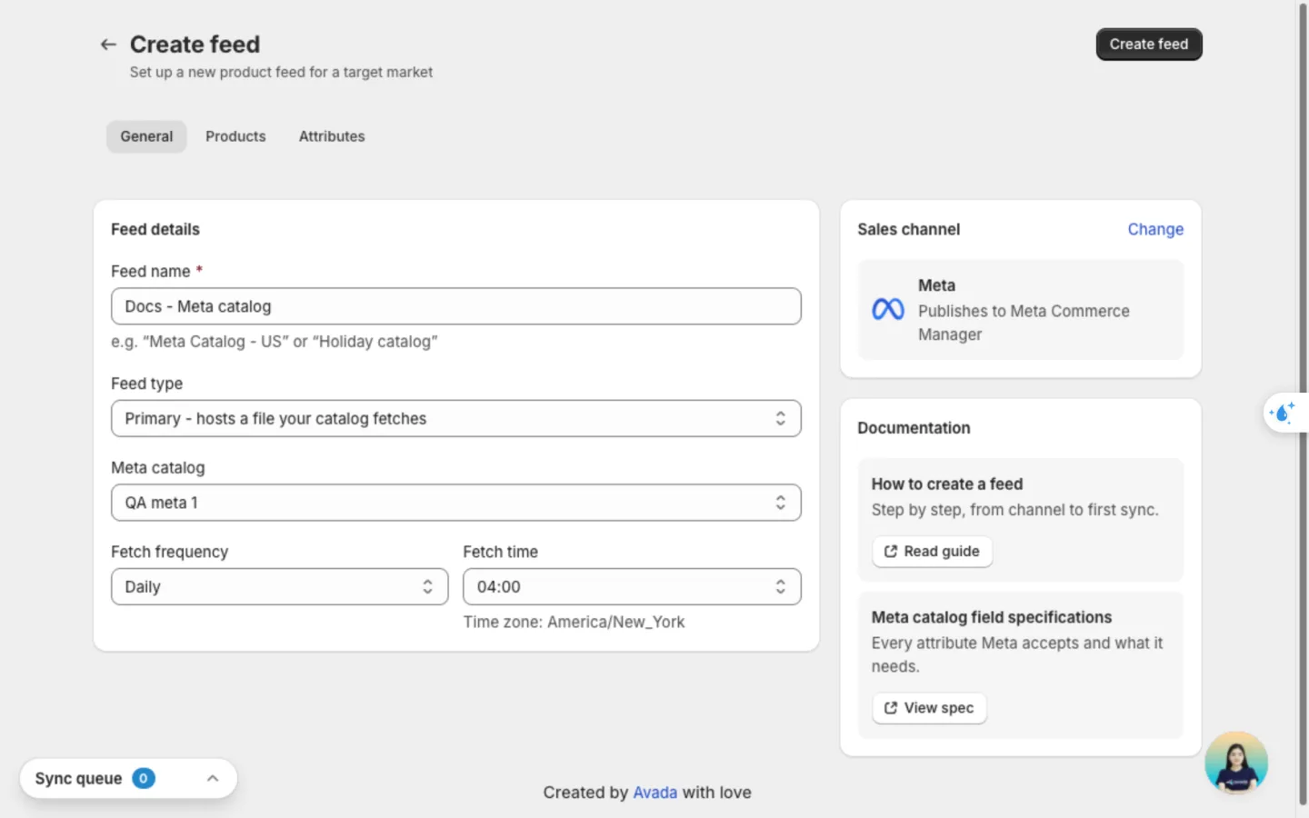The height and width of the screenshot is (818, 1309).
Task: Switch to the Products tab
Action: click(235, 136)
